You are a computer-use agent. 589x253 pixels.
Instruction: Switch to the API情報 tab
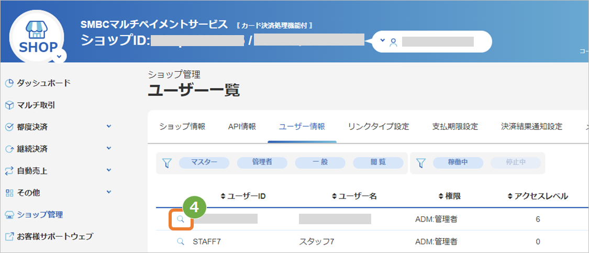coord(242,126)
